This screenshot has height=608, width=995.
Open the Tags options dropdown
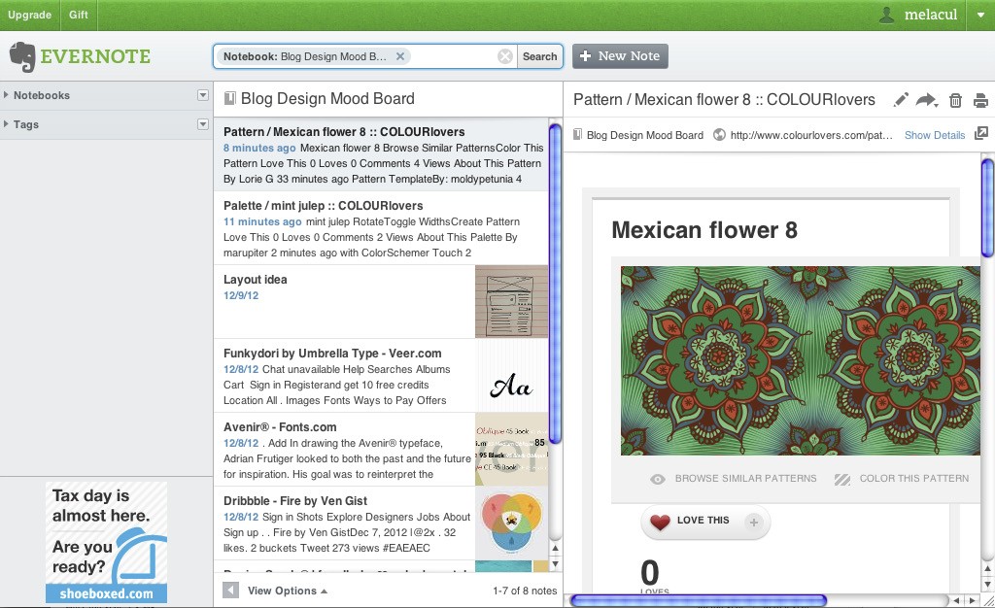point(203,124)
